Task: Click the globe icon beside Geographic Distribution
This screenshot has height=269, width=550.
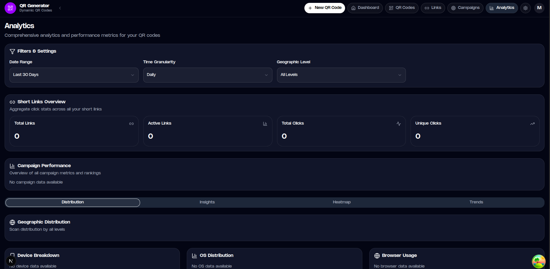Action: [x=12, y=222]
